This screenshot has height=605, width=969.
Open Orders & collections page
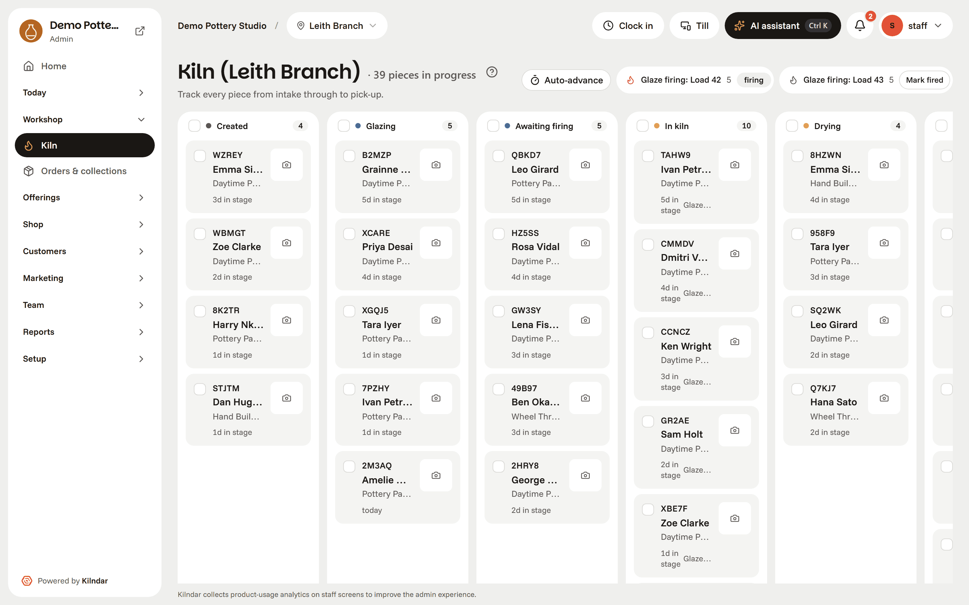click(84, 171)
